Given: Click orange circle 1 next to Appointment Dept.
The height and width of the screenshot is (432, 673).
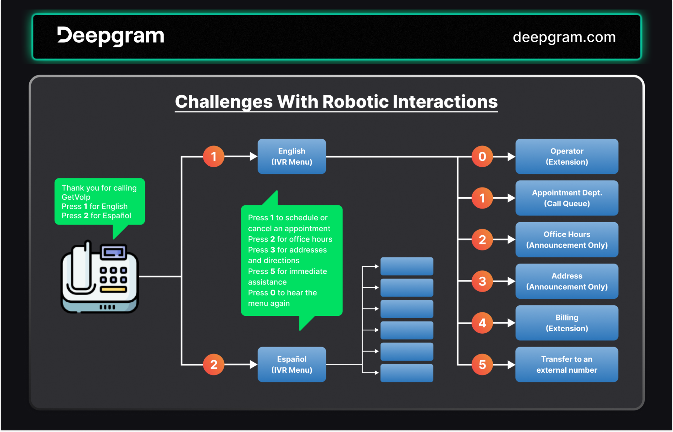Looking at the screenshot, I should (x=482, y=198).
